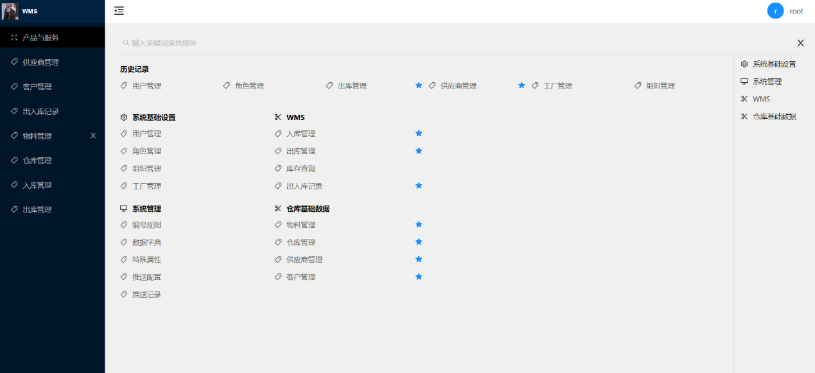815x373 pixels.
Task: Close the module panel with the X
Action: pyautogui.click(x=800, y=43)
